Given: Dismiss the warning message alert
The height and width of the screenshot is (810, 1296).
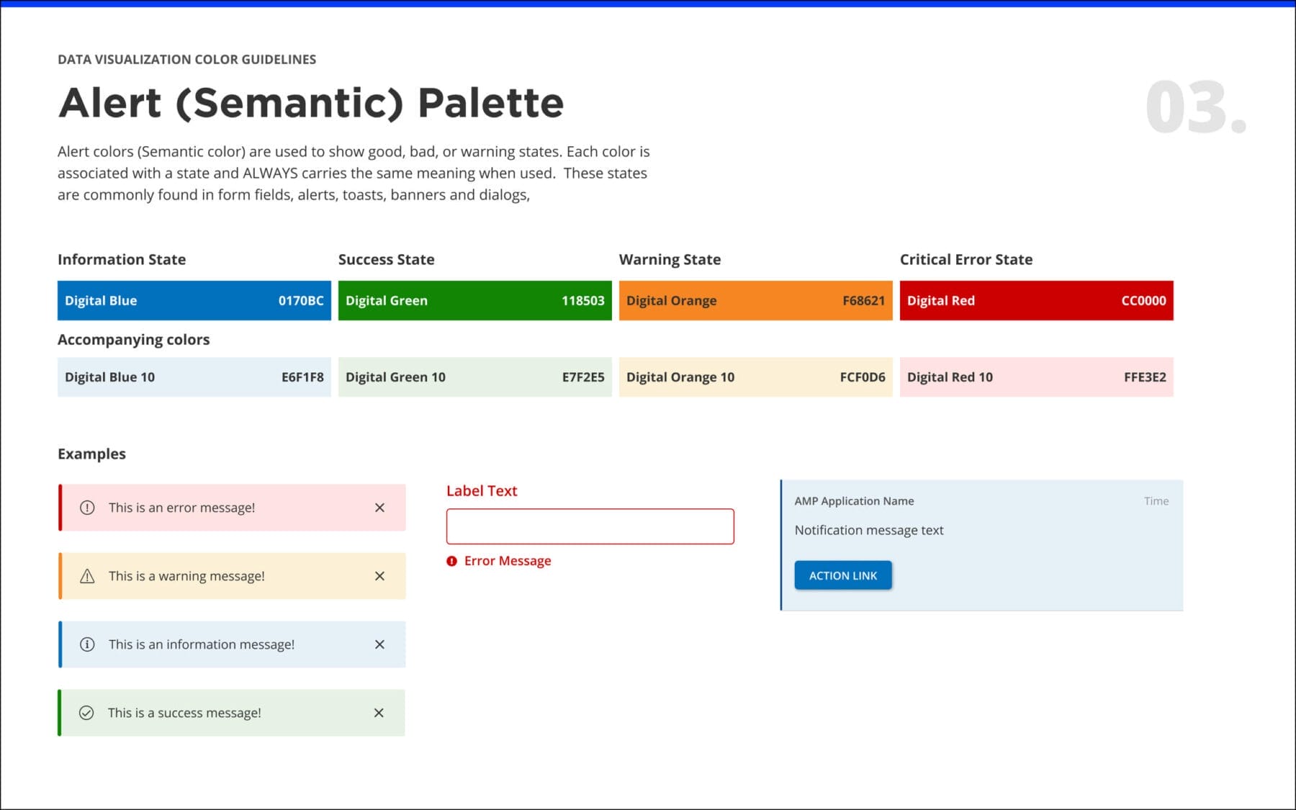Looking at the screenshot, I should tap(379, 575).
